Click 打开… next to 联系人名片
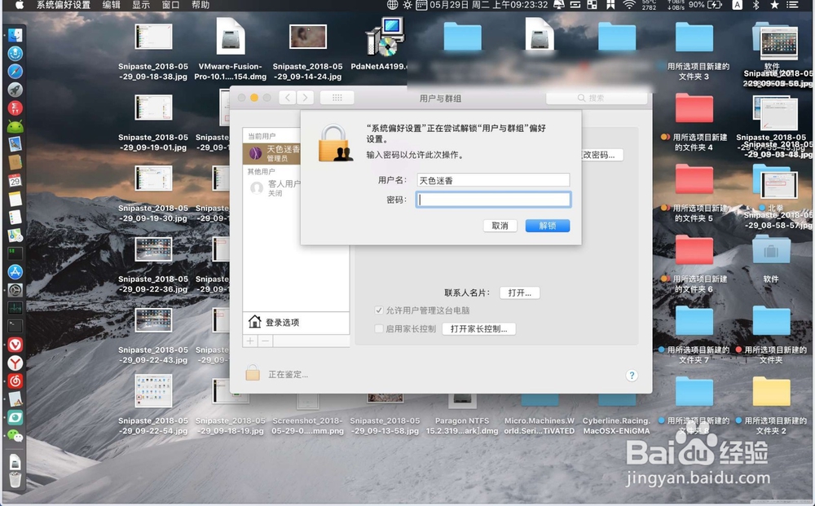The image size is (815, 506). point(520,292)
